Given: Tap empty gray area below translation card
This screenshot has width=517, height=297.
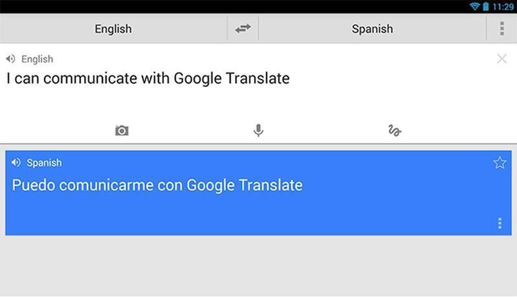Looking at the screenshot, I should coord(259,267).
